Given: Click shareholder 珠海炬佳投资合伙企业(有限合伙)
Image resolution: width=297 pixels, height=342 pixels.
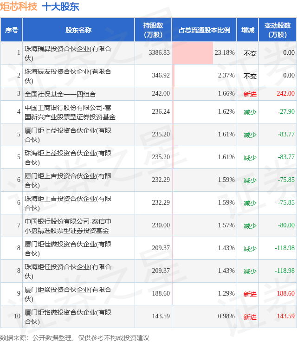Looking at the screenshot, I should pos(68,271).
